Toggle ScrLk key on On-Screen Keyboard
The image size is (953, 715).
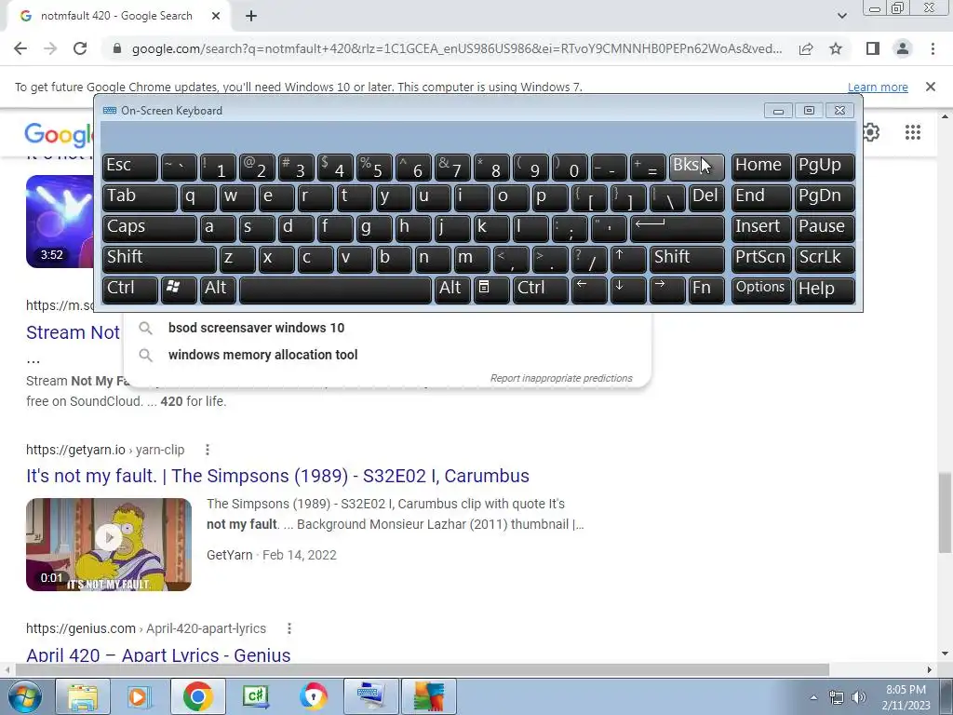click(825, 259)
